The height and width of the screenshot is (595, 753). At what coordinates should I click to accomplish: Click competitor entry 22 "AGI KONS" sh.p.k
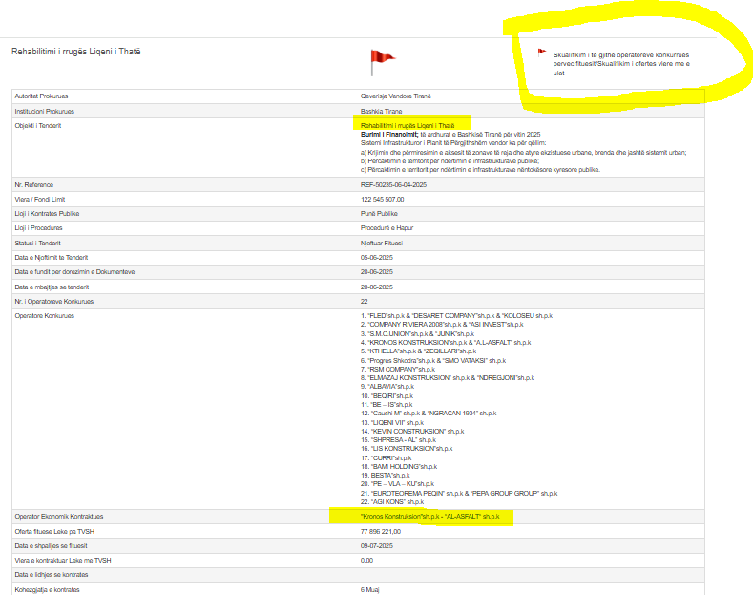point(393,501)
